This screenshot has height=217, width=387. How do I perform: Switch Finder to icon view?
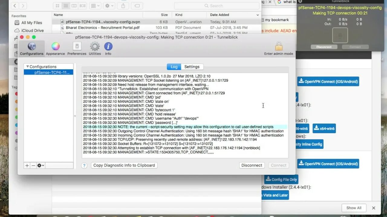tap(58, 6)
